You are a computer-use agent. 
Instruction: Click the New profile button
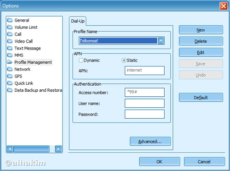tap(201, 30)
